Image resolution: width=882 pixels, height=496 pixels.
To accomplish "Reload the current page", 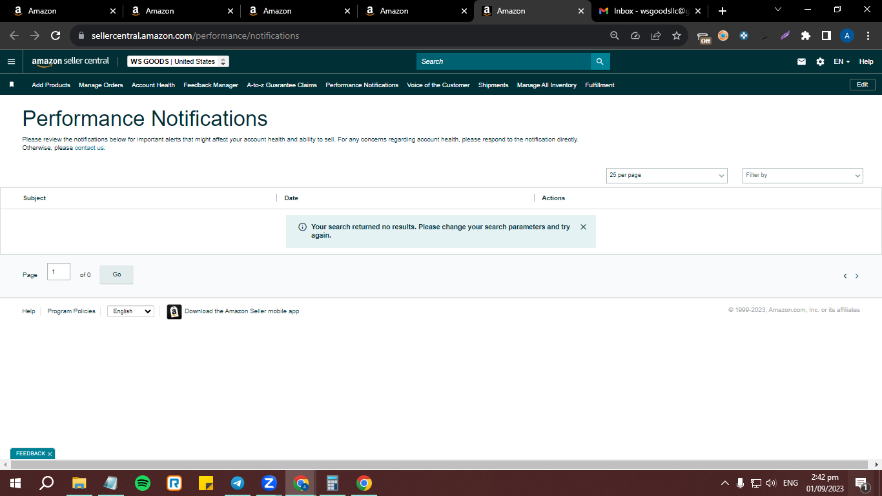I will pyautogui.click(x=56, y=36).
